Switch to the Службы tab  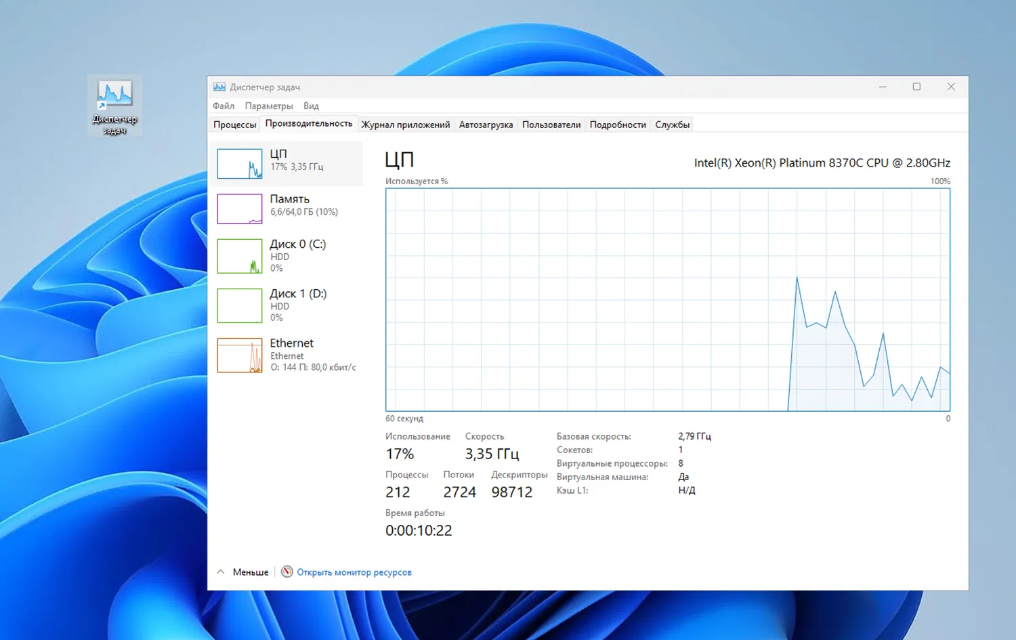click(673, 125)
